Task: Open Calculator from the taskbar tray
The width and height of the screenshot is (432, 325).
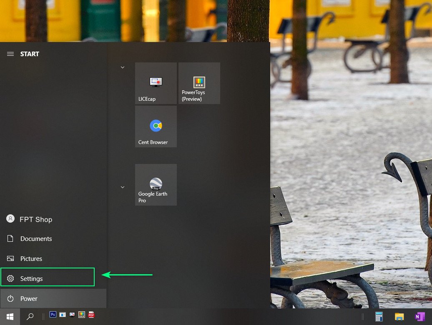Action: 379,317
